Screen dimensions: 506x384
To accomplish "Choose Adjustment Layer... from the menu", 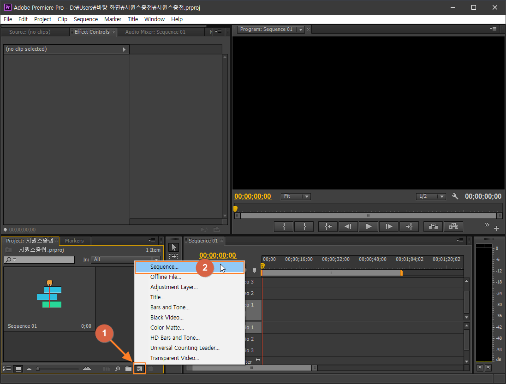I will click(190, 287).
